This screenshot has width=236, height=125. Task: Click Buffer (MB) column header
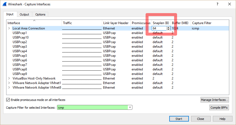click(181, 23)
